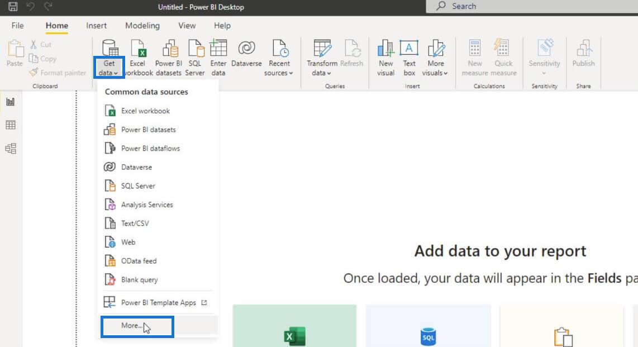Click the New visual button

385,58
